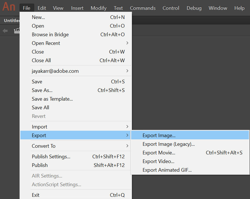Viewport: 250px width, 199px height.
Task: Expand the Open Recent submenu arrow
Action: coord(127,43)
